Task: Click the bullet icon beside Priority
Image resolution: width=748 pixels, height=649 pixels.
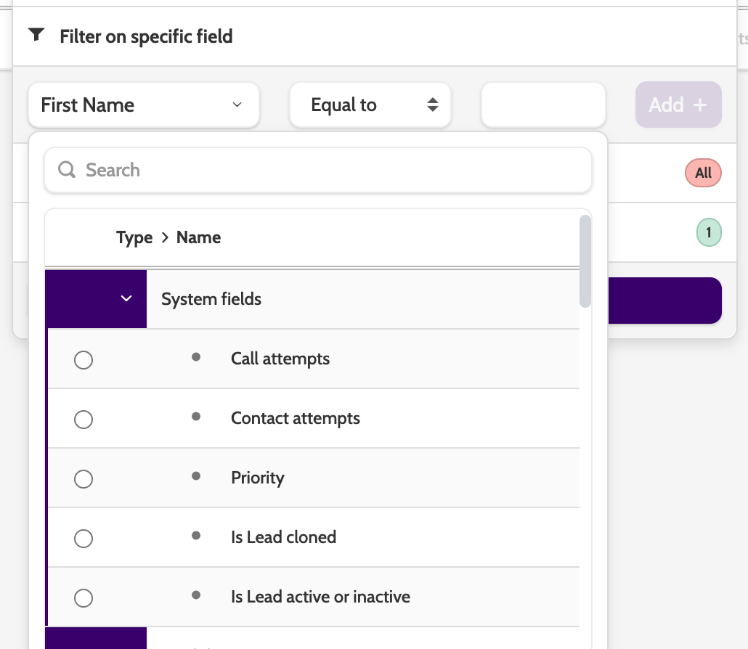Action: (195, 476)
